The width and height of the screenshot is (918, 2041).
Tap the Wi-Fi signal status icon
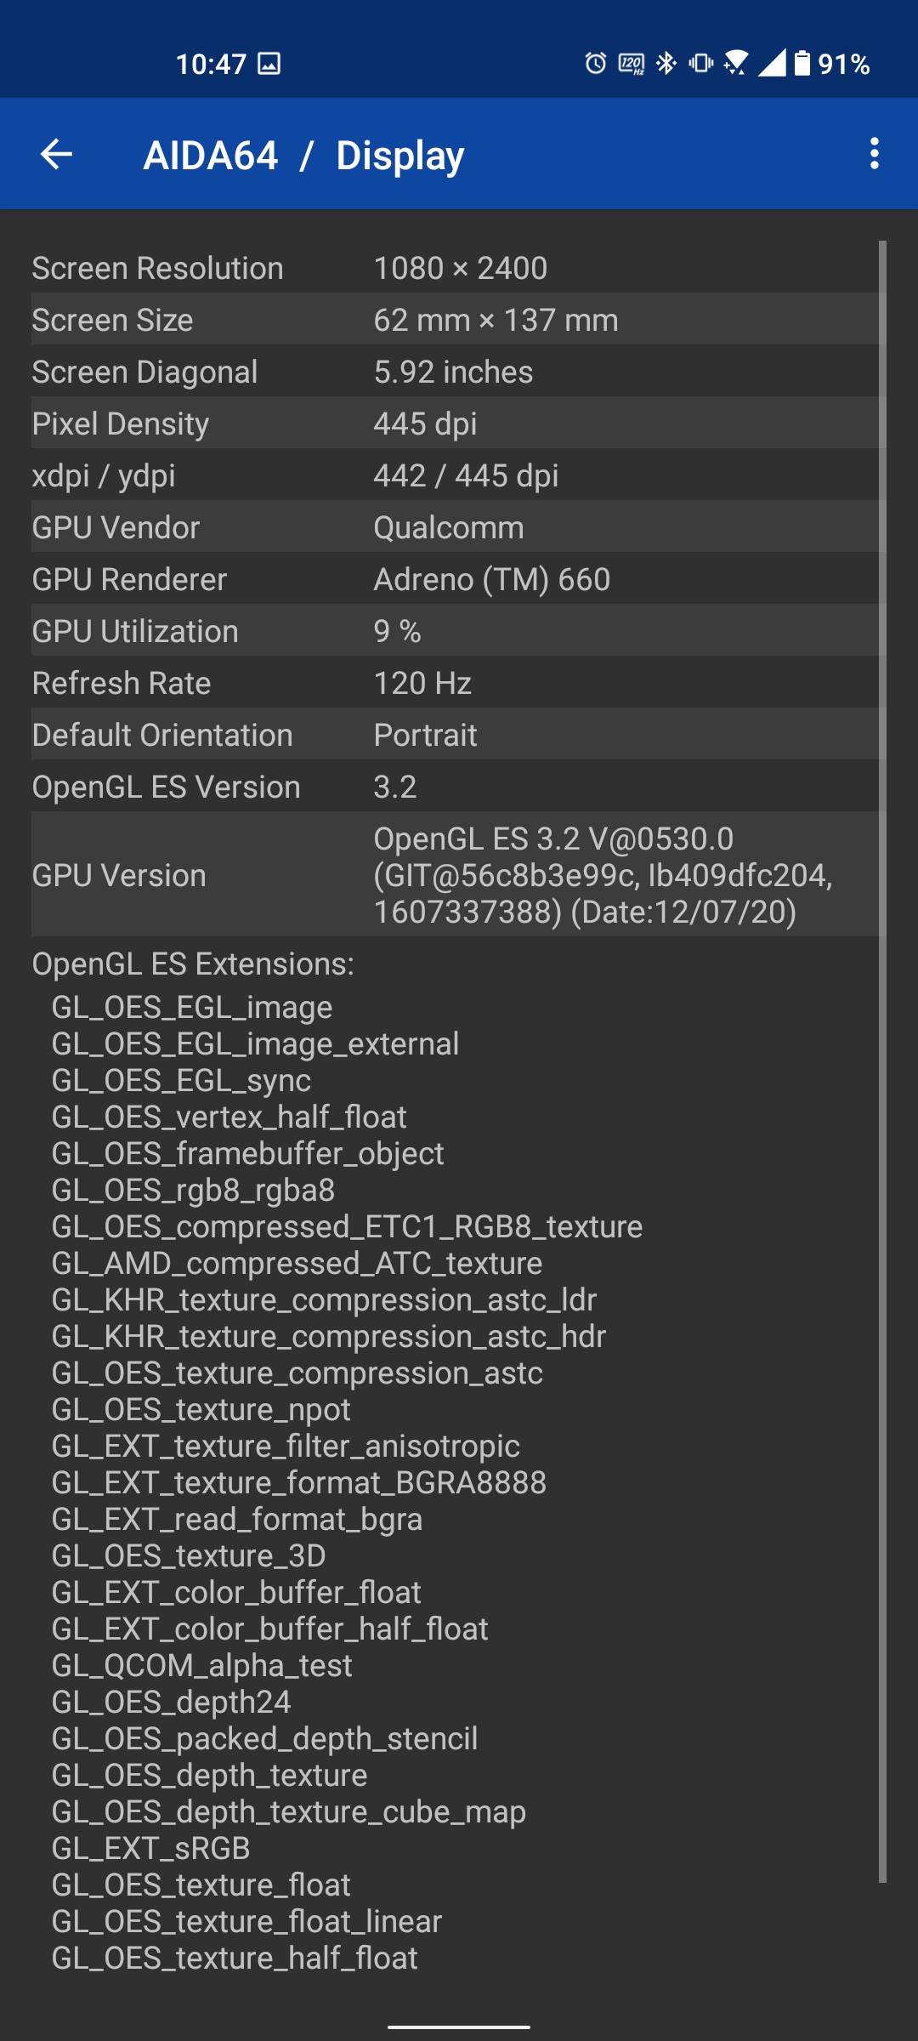[736, 64]
